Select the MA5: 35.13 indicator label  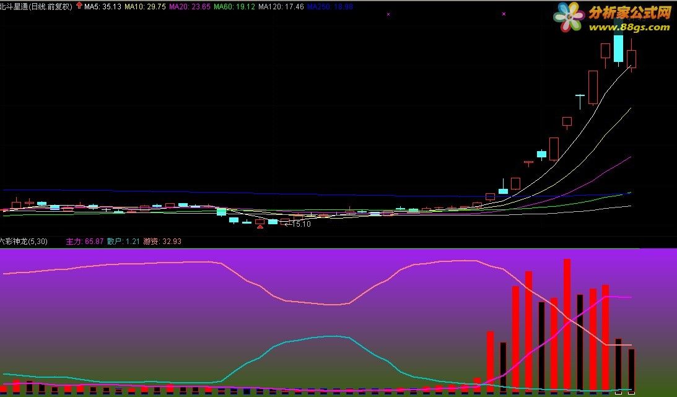[103, 6]
